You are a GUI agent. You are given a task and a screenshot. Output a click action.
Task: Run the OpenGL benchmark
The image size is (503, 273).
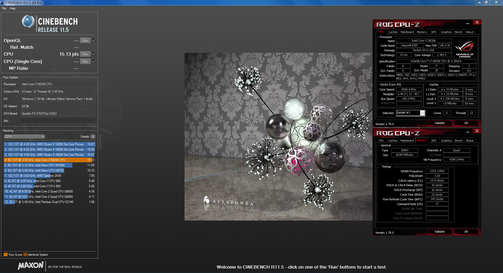(85, 40)
